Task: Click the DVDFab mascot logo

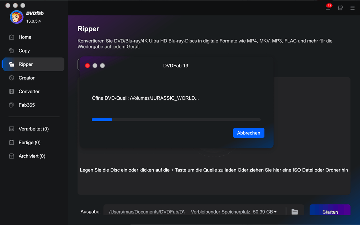Action: pyautogui.click(x=17, y=17)
